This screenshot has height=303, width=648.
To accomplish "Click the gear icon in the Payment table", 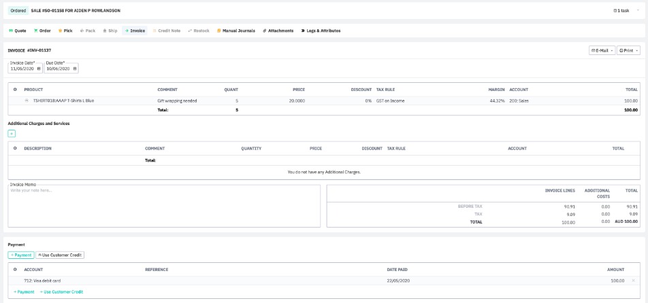I will pos(15,270).
